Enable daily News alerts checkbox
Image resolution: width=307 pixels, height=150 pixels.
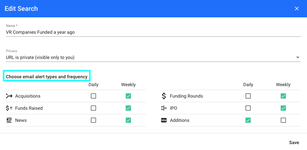tap(93, 120)
